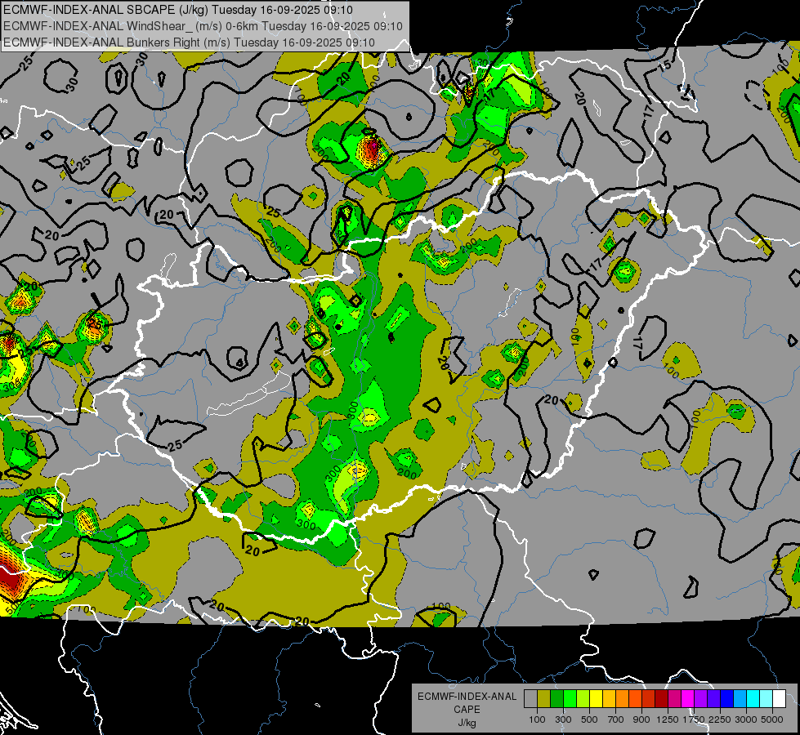Click the WindShear 0-6km title line
Viewport: 800px width, 735px height.
coord(203,26)
